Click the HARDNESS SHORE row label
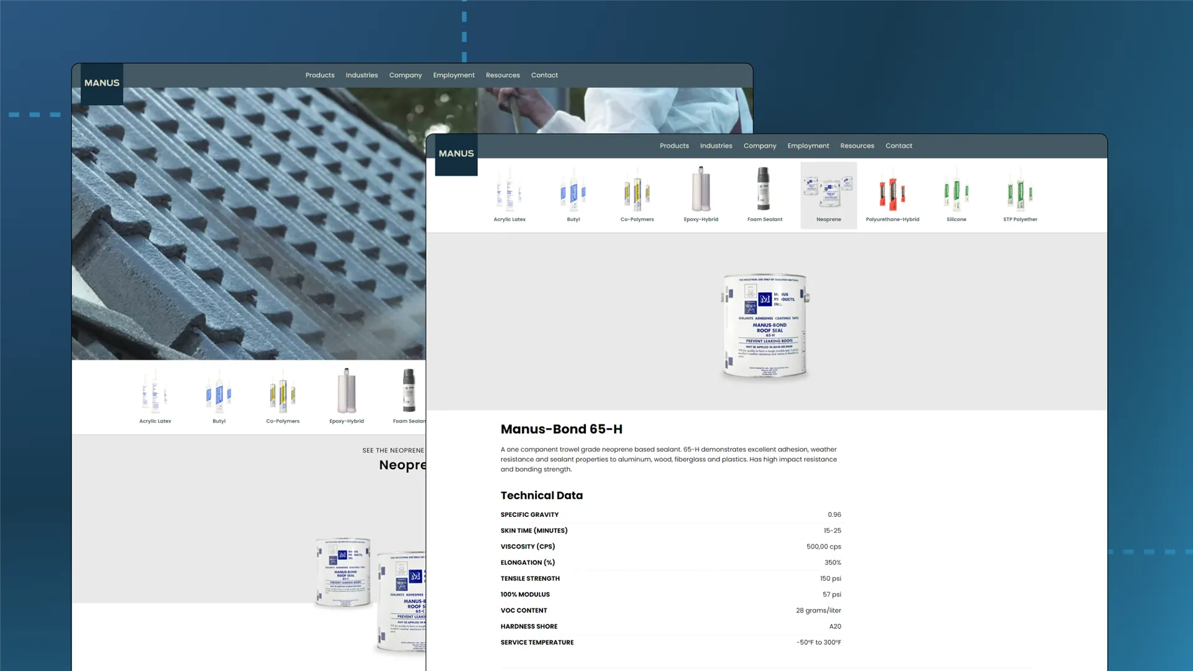 pyautogui.click(x=529, y=627)
